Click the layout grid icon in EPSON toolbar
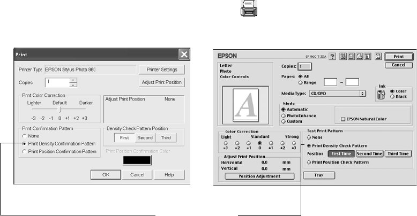This screenshot has height=216, width=417. pos(351,56)
